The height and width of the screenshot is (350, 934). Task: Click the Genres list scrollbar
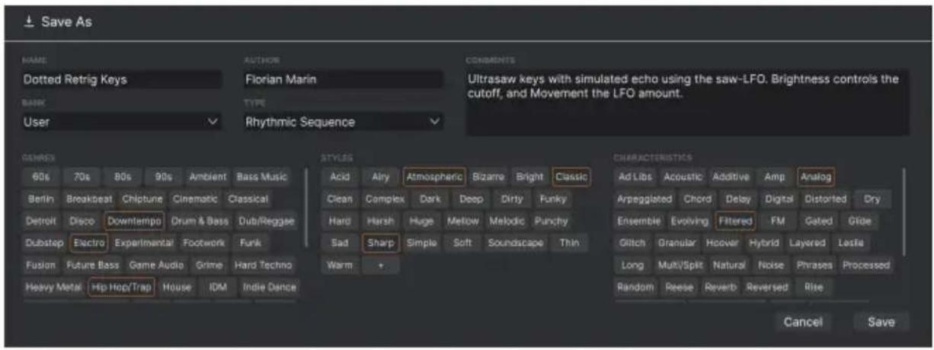point(307,207)
